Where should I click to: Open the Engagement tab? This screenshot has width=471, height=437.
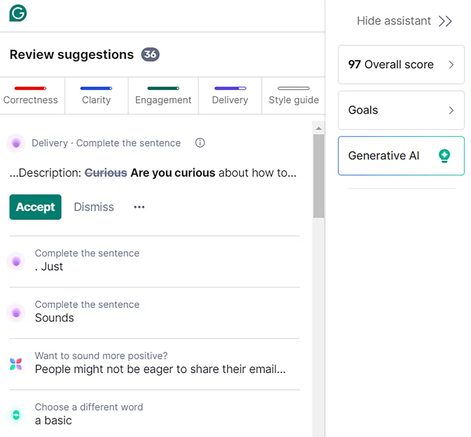pyautogui.click(x=163, y=100)
